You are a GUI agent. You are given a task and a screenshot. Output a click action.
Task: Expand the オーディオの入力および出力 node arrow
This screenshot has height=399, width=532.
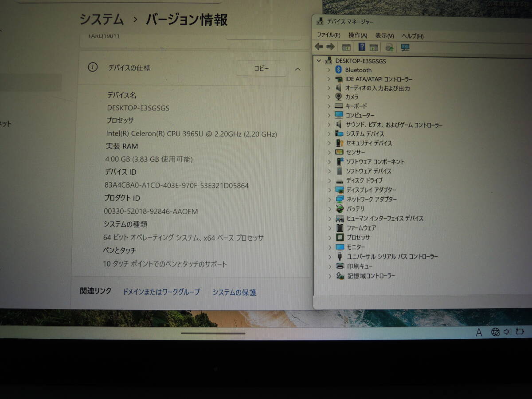click(329, 88)
